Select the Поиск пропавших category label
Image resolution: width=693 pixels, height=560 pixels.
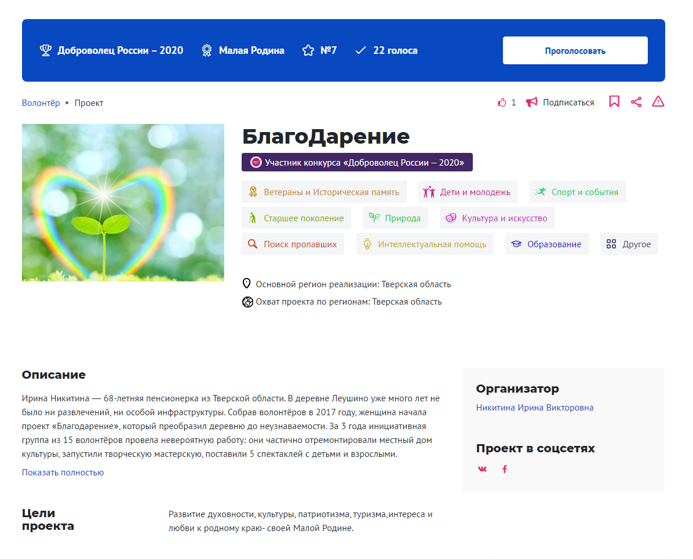pyautogui.click(x=300, y=244)
